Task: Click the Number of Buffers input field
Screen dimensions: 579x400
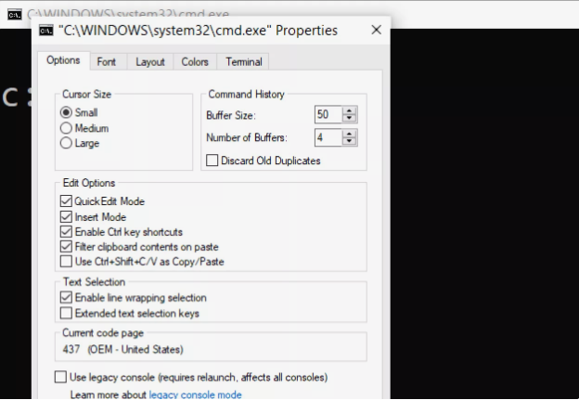Action: (328, 137)
